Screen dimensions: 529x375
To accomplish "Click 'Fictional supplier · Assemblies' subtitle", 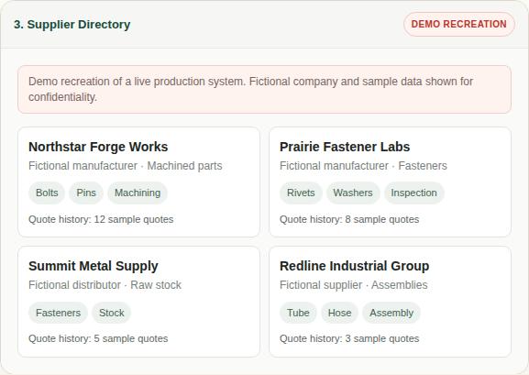I will tap(353, 285).
